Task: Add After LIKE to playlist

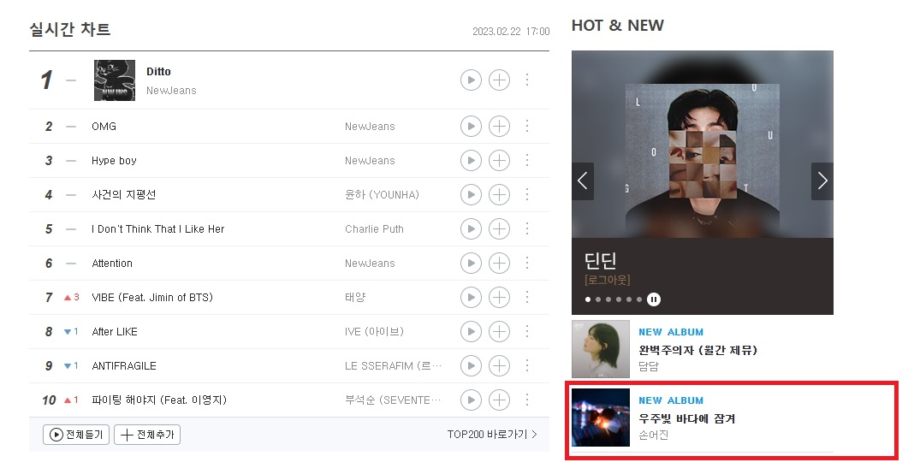Action: click(499, 332)
